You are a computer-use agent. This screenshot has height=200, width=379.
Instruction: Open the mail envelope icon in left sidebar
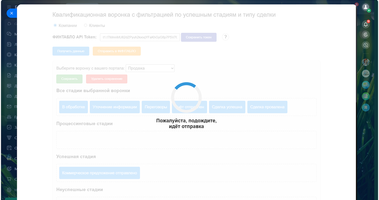(9, 107)
